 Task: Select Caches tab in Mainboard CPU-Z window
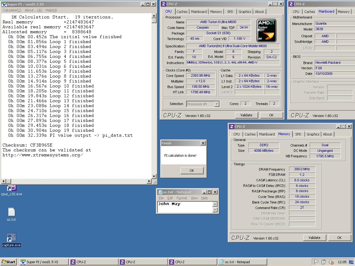tap(309, 12)
